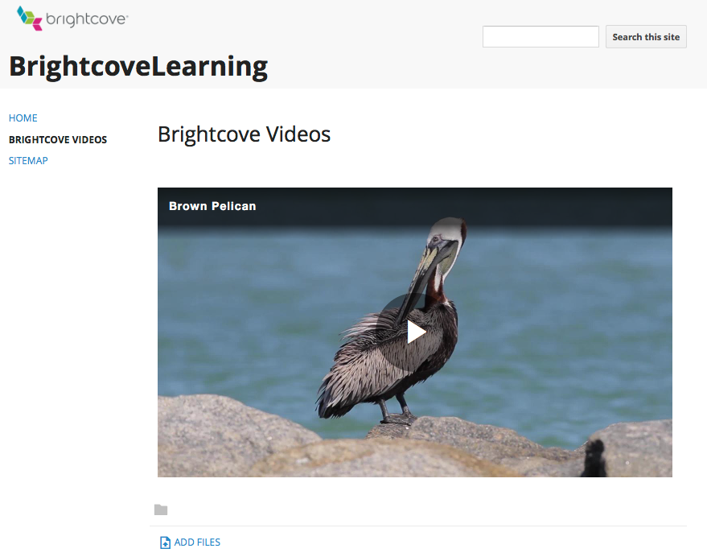Viewport: 707px width, 557px height.
Task: Click the Brightcove Videos page heading
Action: (244, 134)
